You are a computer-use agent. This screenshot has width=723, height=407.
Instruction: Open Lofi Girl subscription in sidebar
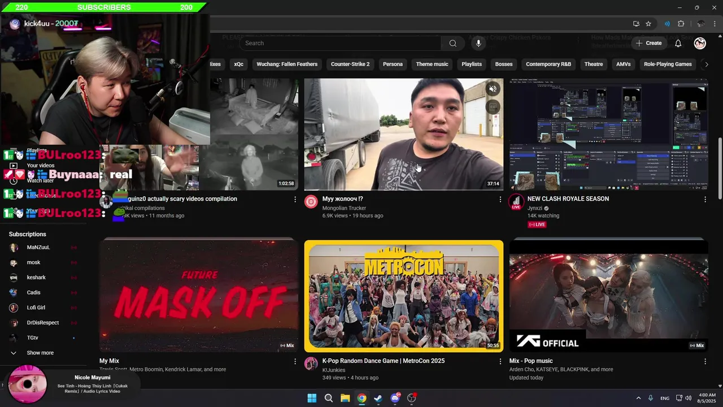pyautogui.click(x=43, y=308)
